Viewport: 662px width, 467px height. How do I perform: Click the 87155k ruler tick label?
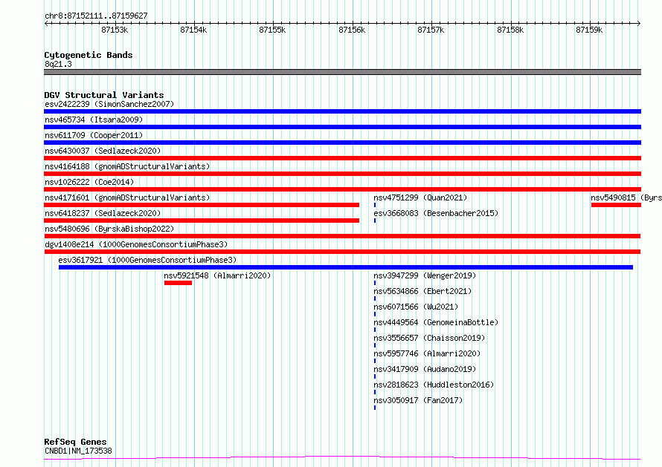point(272,30)
